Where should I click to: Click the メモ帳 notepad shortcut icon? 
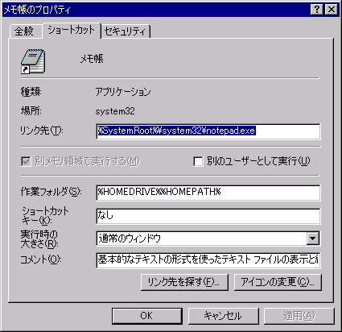point(33,61)
